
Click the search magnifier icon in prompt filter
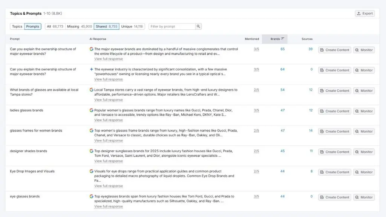tap(198, 26)
